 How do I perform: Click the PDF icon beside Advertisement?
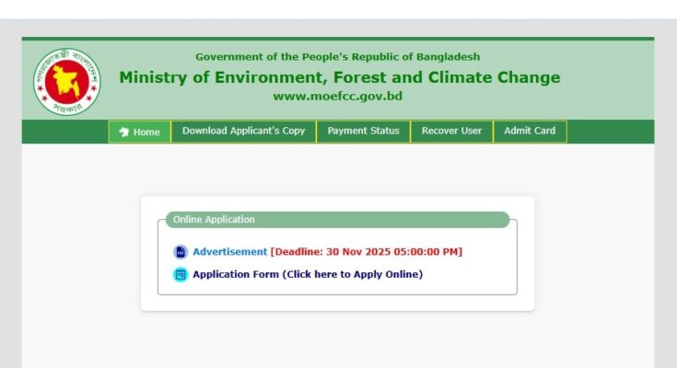tap(181, 252)
